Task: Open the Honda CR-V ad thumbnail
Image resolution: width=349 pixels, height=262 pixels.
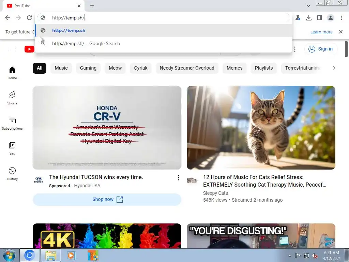Action: pyautogui.click(x=107, y=128)
